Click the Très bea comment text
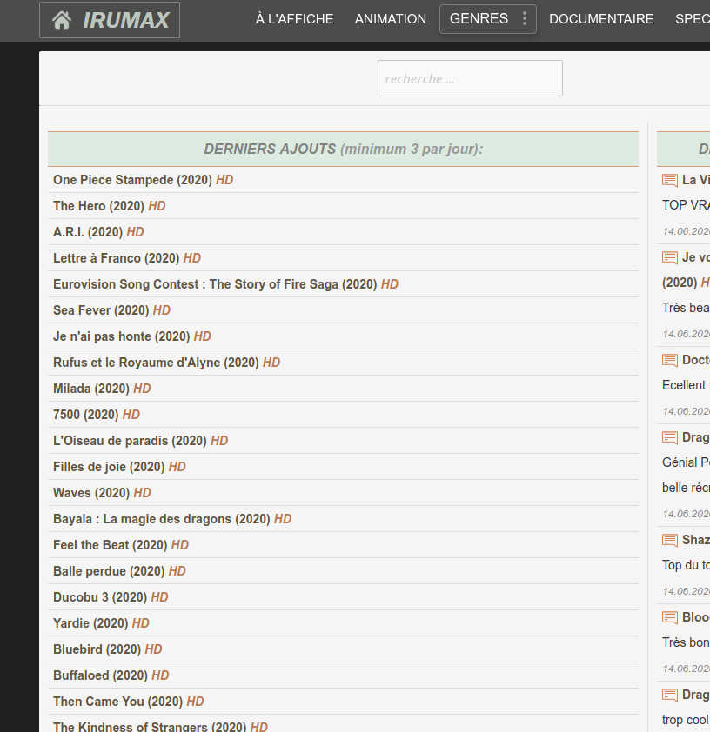The image size is (710, 732). (x=686, y=308)
